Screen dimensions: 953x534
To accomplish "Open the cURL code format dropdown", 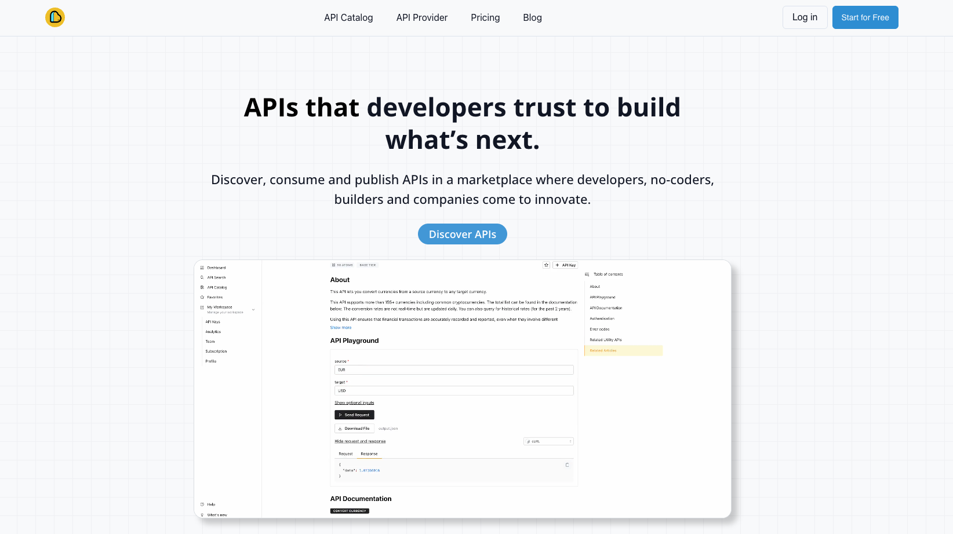I will pos(548,441).
